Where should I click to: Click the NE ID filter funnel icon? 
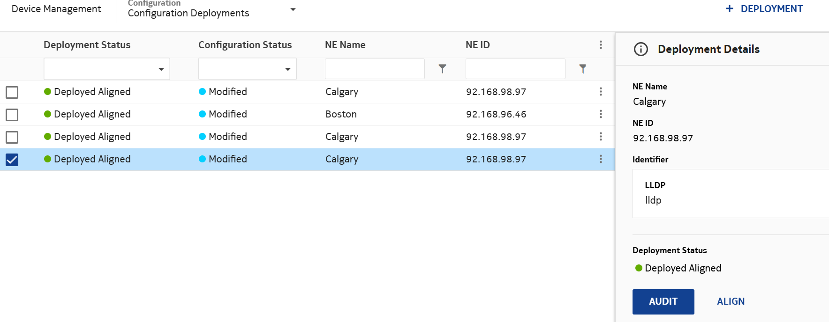click(x=582, y=69)
